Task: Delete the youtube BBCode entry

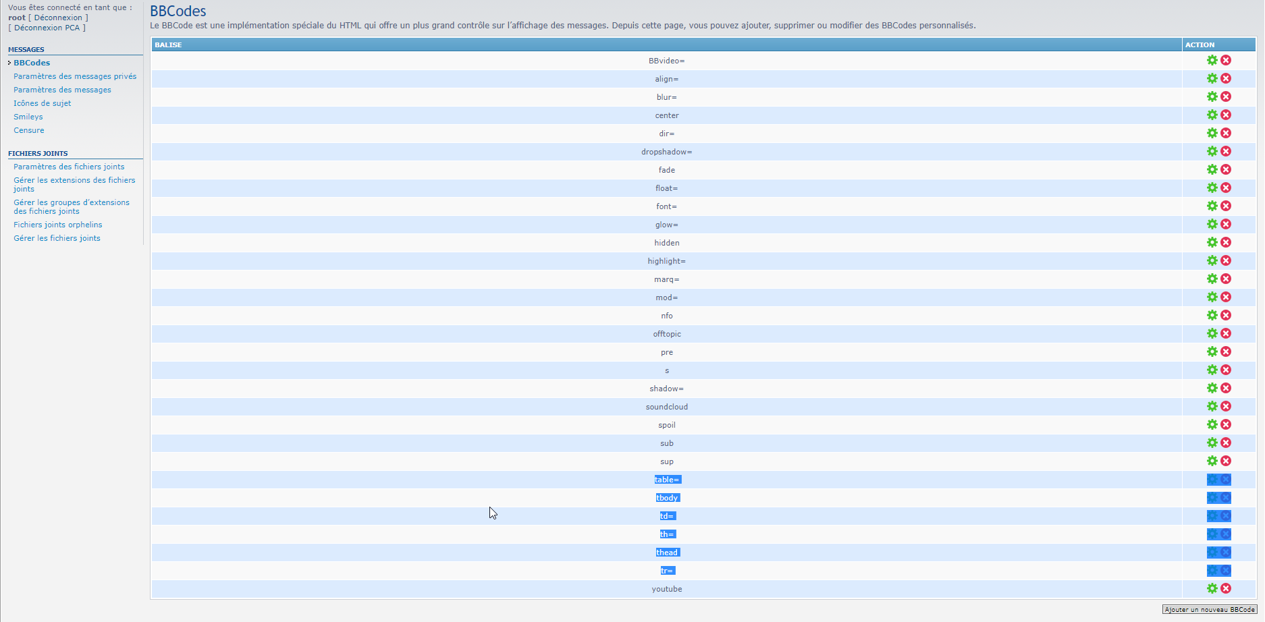Action: (x=1226, y=588)
